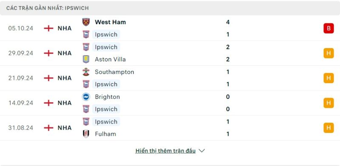Click the red B result badge
The width and height of the screenshot is (340, 166).
pos(329,28)
